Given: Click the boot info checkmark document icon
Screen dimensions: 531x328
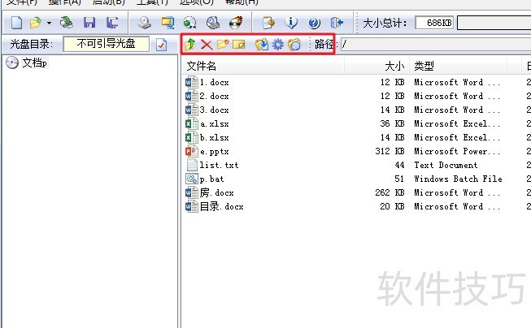Looking at the screenshot, I should click(162, 45).
